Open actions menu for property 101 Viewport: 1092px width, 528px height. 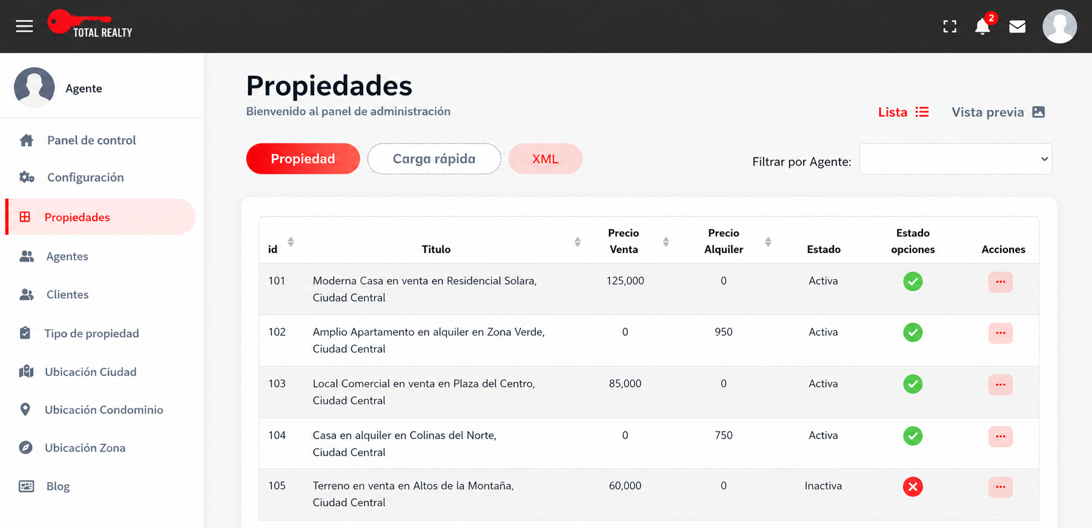(x=1000, y=282)
